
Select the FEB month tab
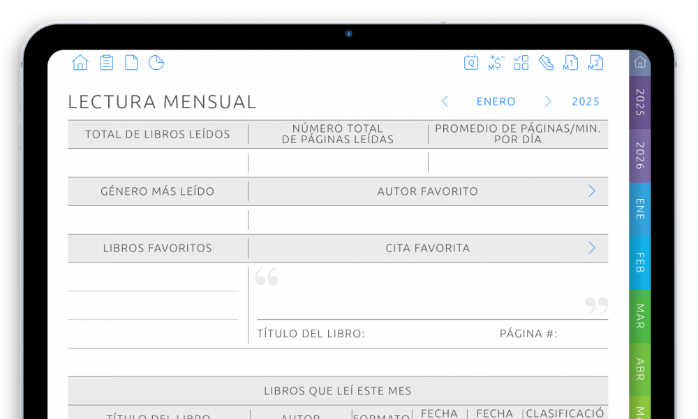click(x=640, y=263)
